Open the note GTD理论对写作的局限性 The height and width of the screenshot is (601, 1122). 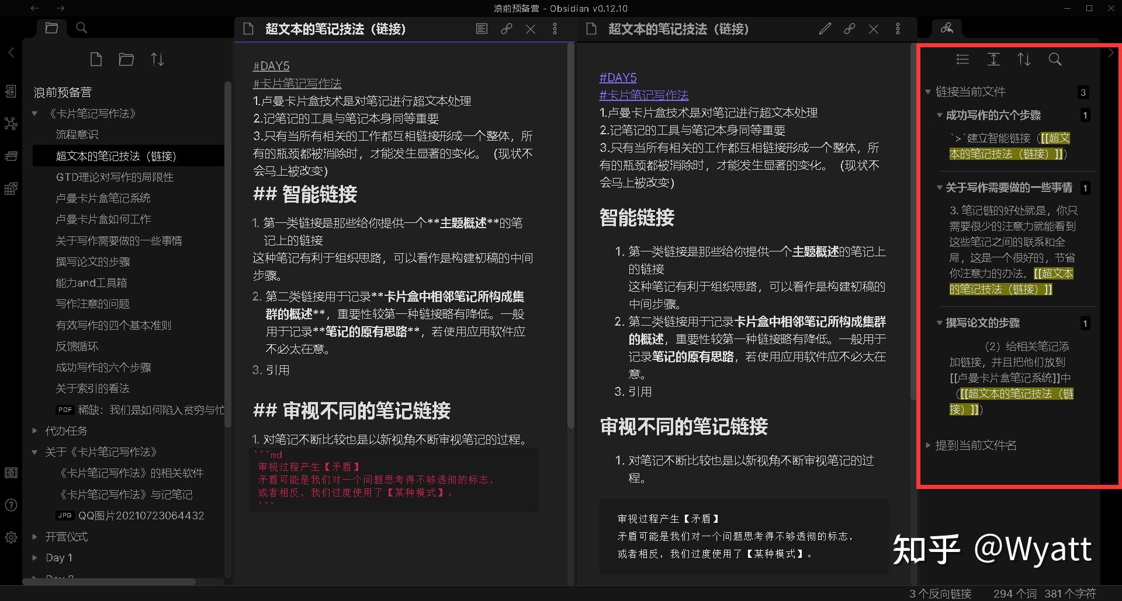tap(115, 177)
